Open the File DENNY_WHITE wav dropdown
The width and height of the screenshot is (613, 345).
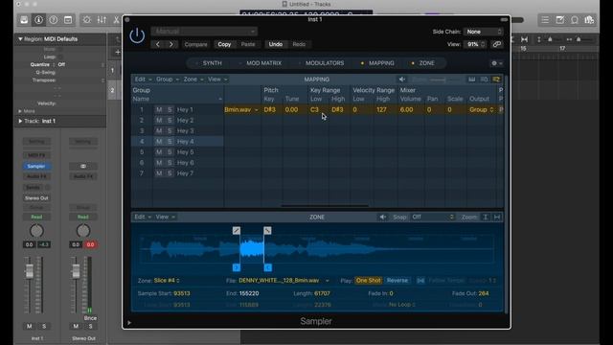point(284,281)
